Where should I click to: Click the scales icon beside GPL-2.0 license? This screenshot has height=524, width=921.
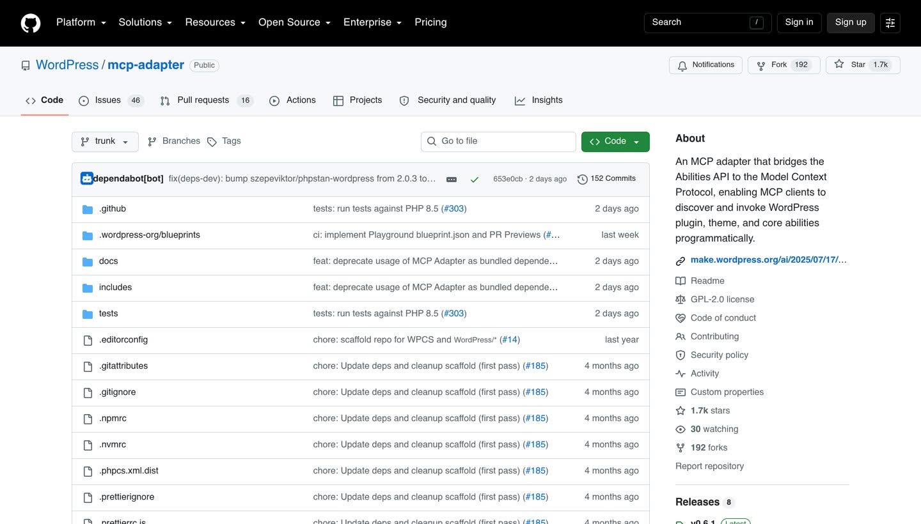click(681, 300)
